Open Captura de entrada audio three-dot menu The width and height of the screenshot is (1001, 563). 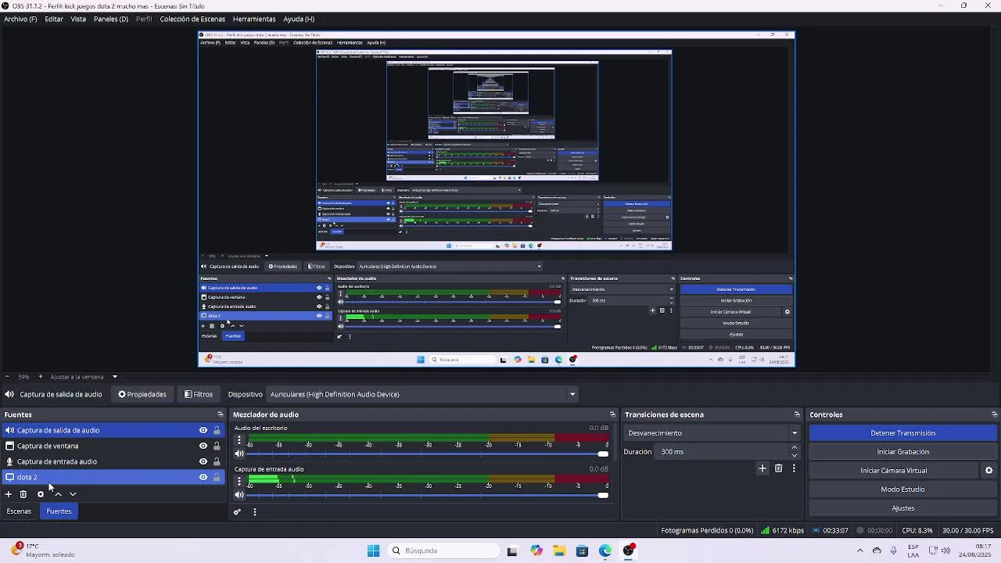[239, 482]
